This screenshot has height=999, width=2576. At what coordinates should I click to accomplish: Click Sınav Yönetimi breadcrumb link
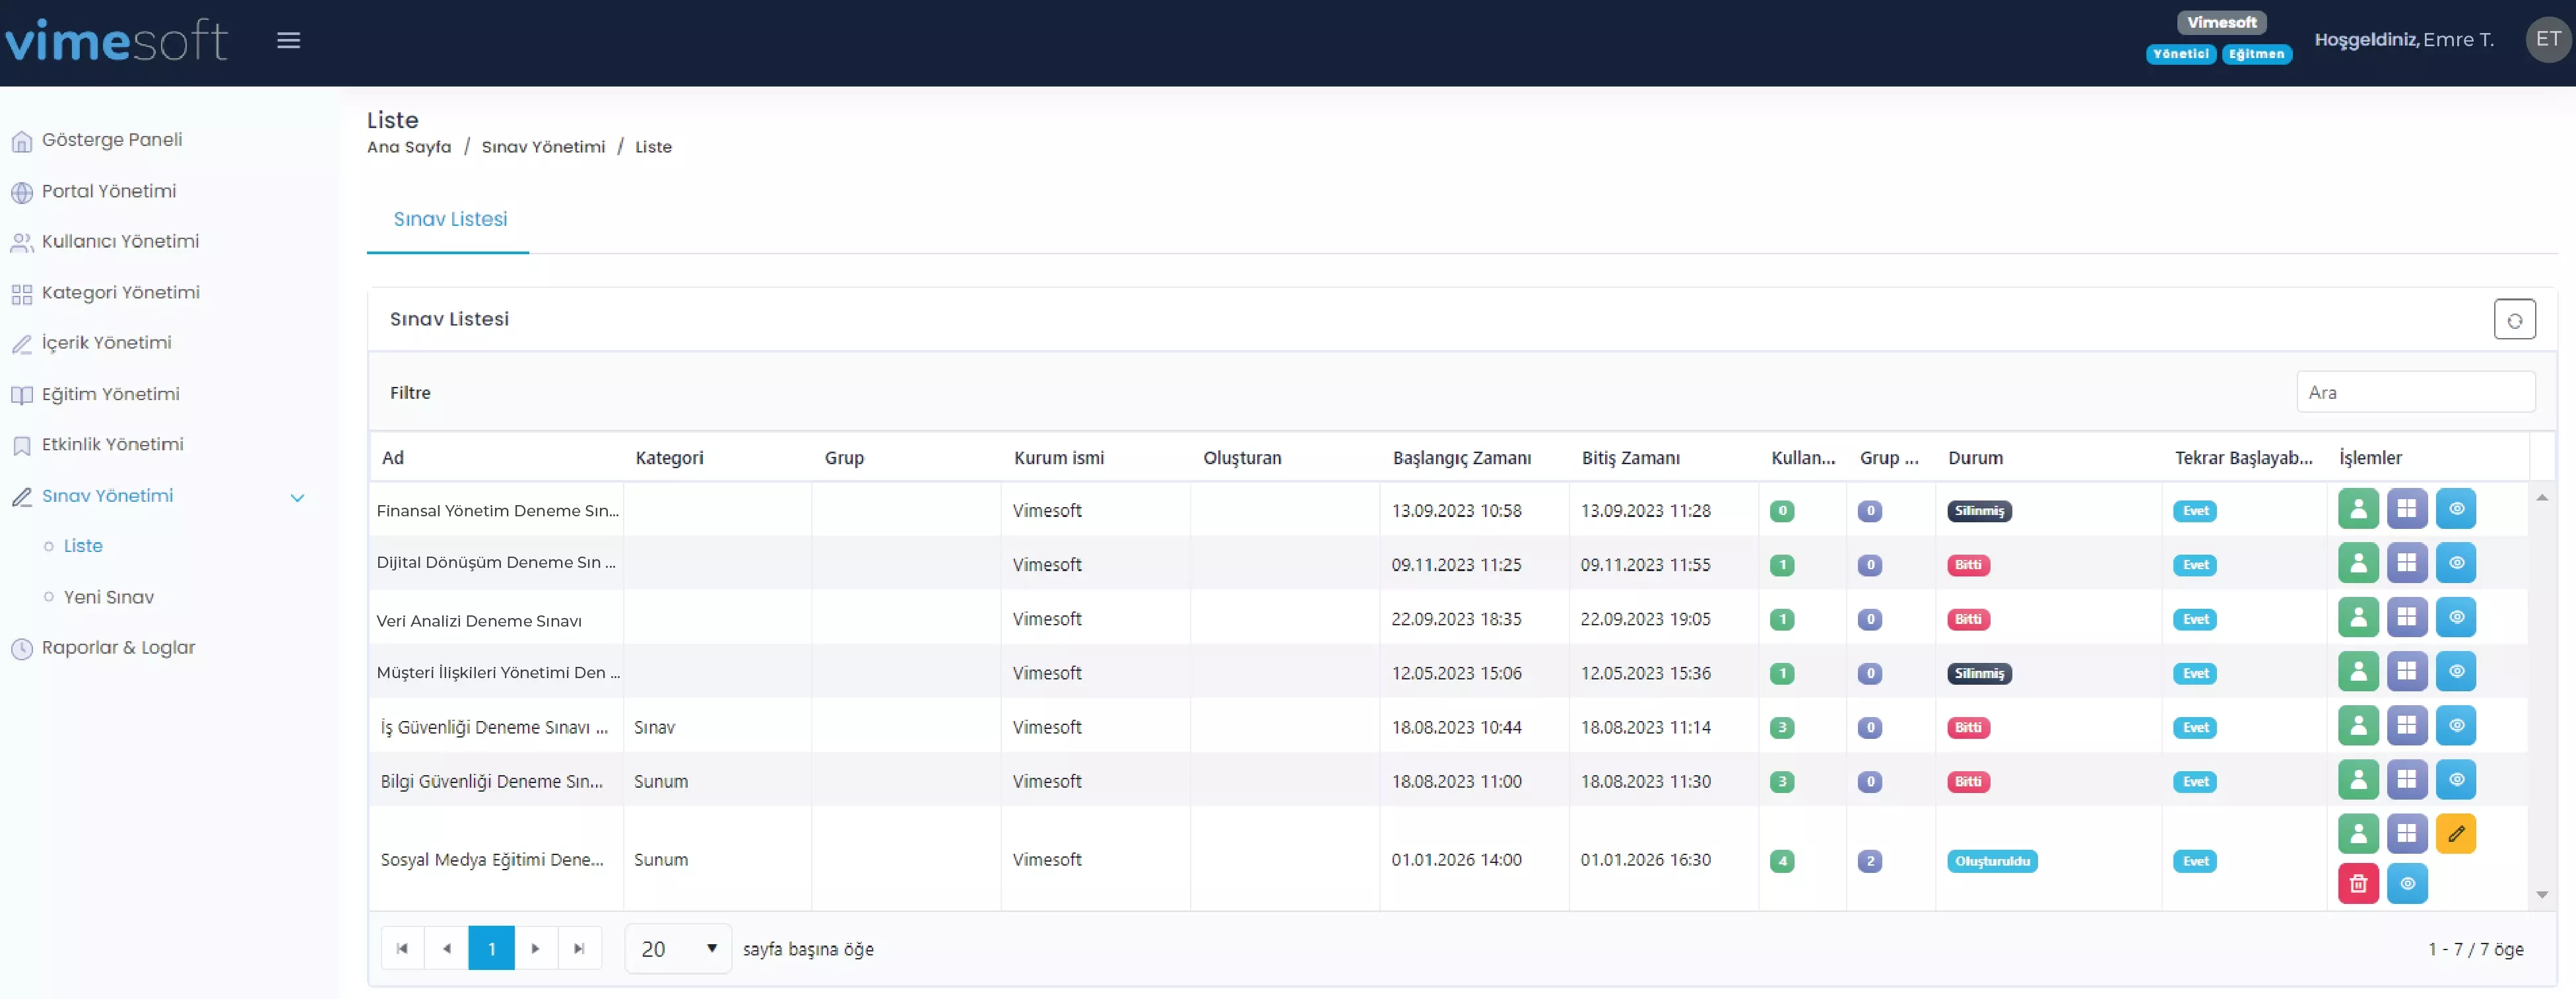[x=543, y=147]
